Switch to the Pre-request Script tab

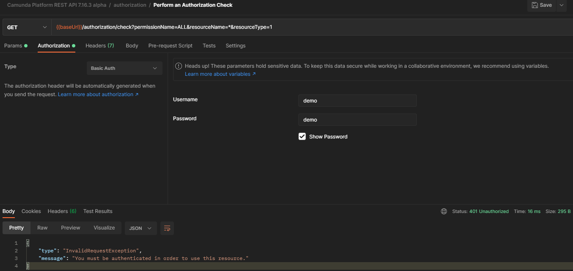[x=170, y=45]
